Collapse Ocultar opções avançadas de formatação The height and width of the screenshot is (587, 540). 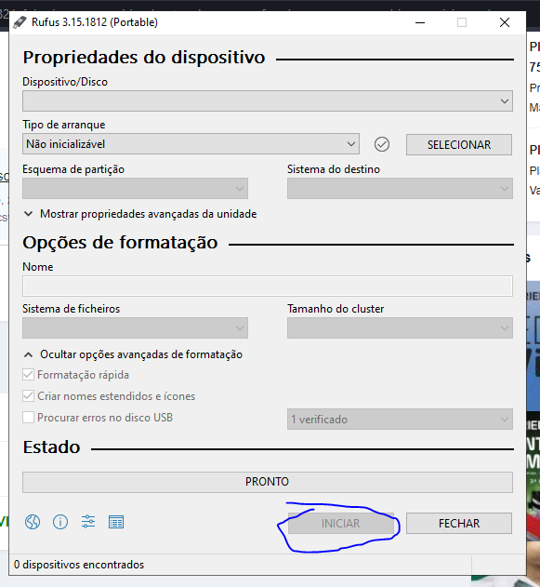pos(133,354)
